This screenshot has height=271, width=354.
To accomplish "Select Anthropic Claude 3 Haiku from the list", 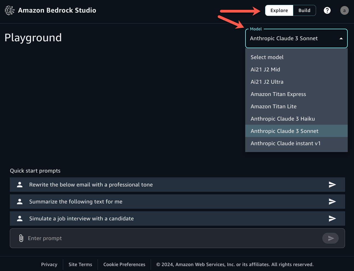I will pos(283,119).
